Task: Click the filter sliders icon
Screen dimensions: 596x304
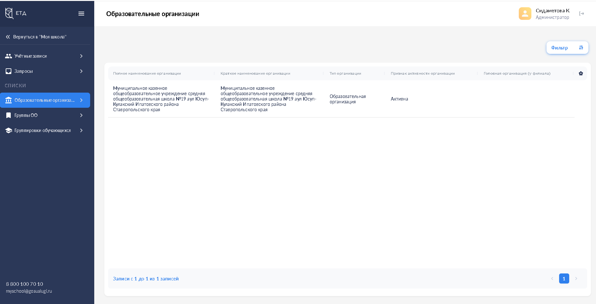Action: click(581, 48)
